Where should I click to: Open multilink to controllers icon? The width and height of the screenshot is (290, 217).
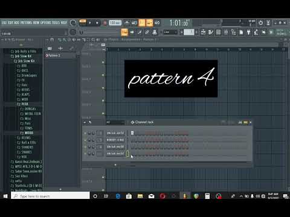[x=155, y=32]
